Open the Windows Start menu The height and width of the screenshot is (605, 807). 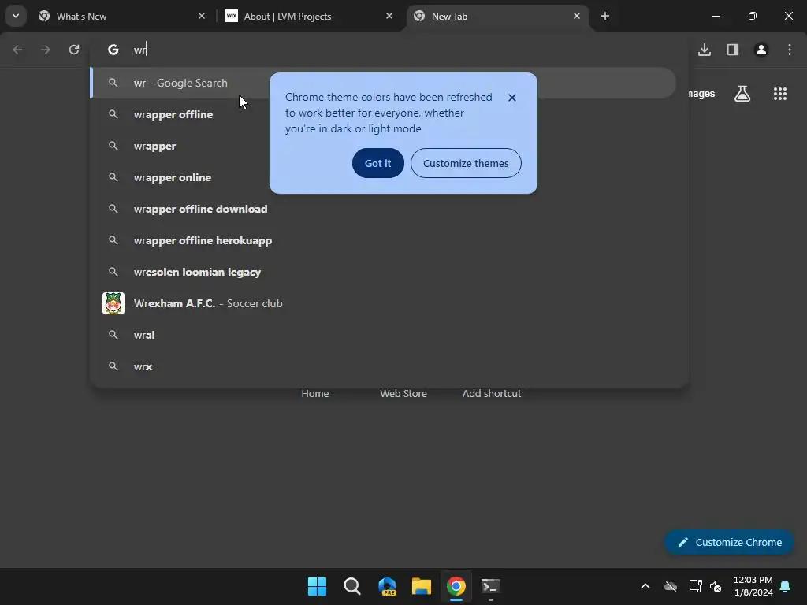(317, 586)
